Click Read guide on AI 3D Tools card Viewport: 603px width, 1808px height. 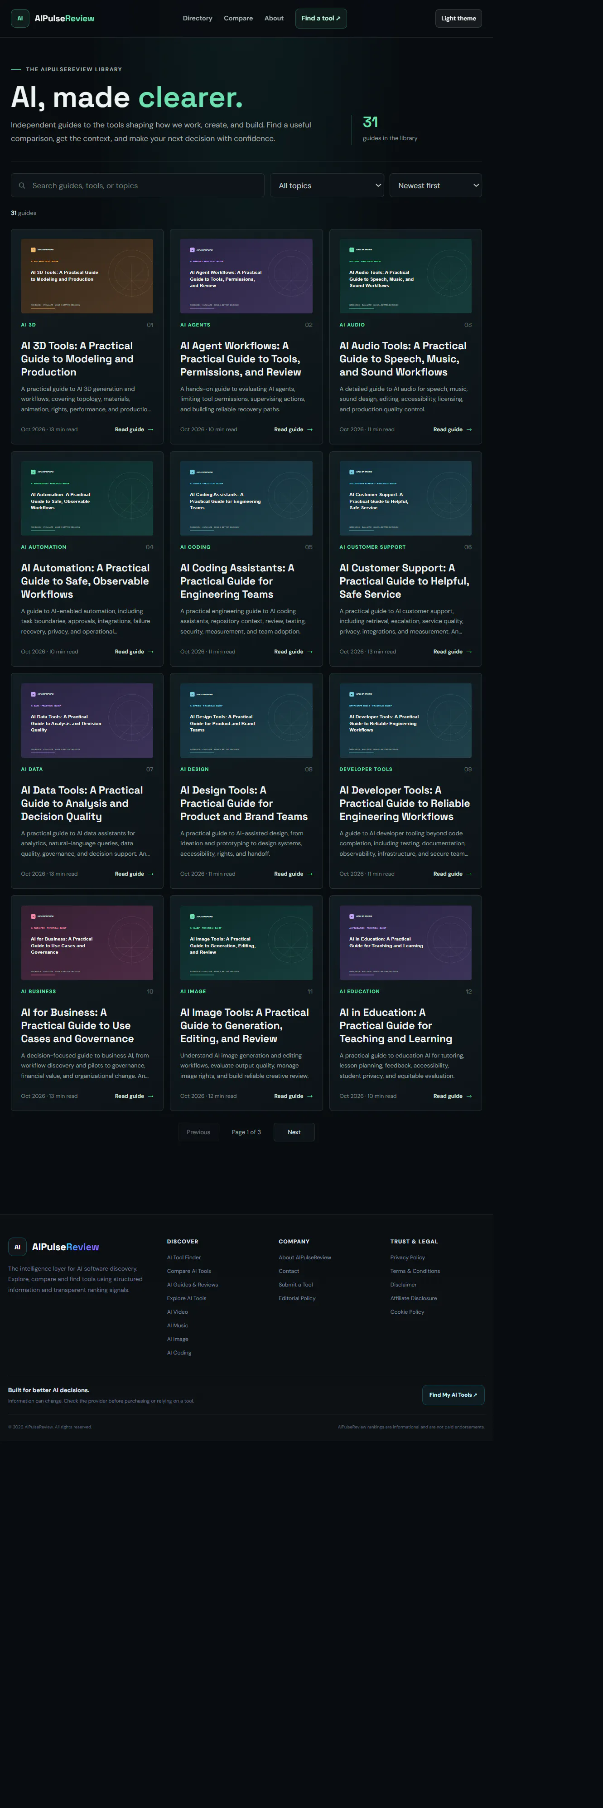click(134, 429)
